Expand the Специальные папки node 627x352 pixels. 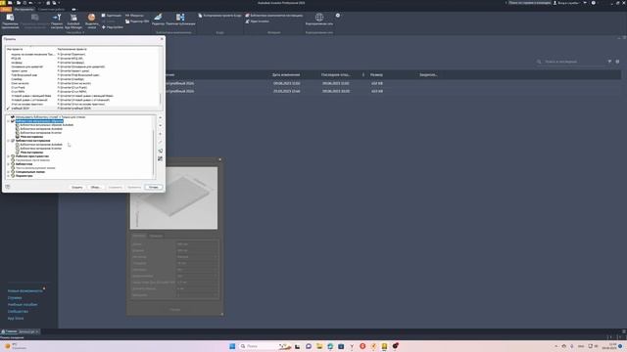click(9, 172)
